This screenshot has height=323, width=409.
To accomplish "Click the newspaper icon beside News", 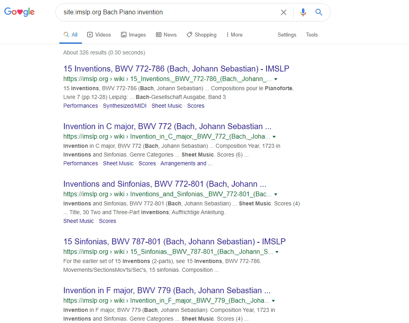I will click(x=158, y=35).
